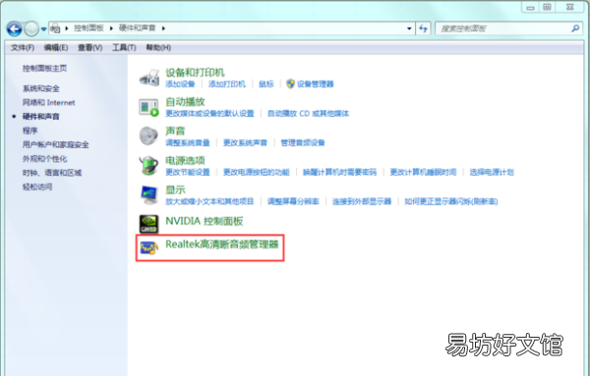Click the NVIDIA control panel icon
The image size is (590, 376).
(x=148, y=224)
